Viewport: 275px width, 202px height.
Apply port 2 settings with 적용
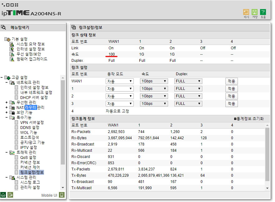click(x=231, y=96)
